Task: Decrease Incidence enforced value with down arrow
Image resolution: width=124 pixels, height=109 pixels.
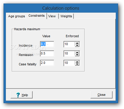Action: point(77,45)
